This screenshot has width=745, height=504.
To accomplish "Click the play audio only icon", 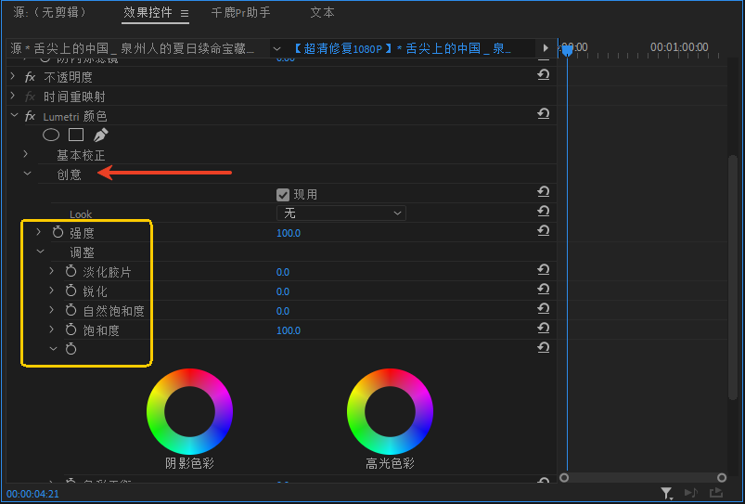I will pos(691,494).
